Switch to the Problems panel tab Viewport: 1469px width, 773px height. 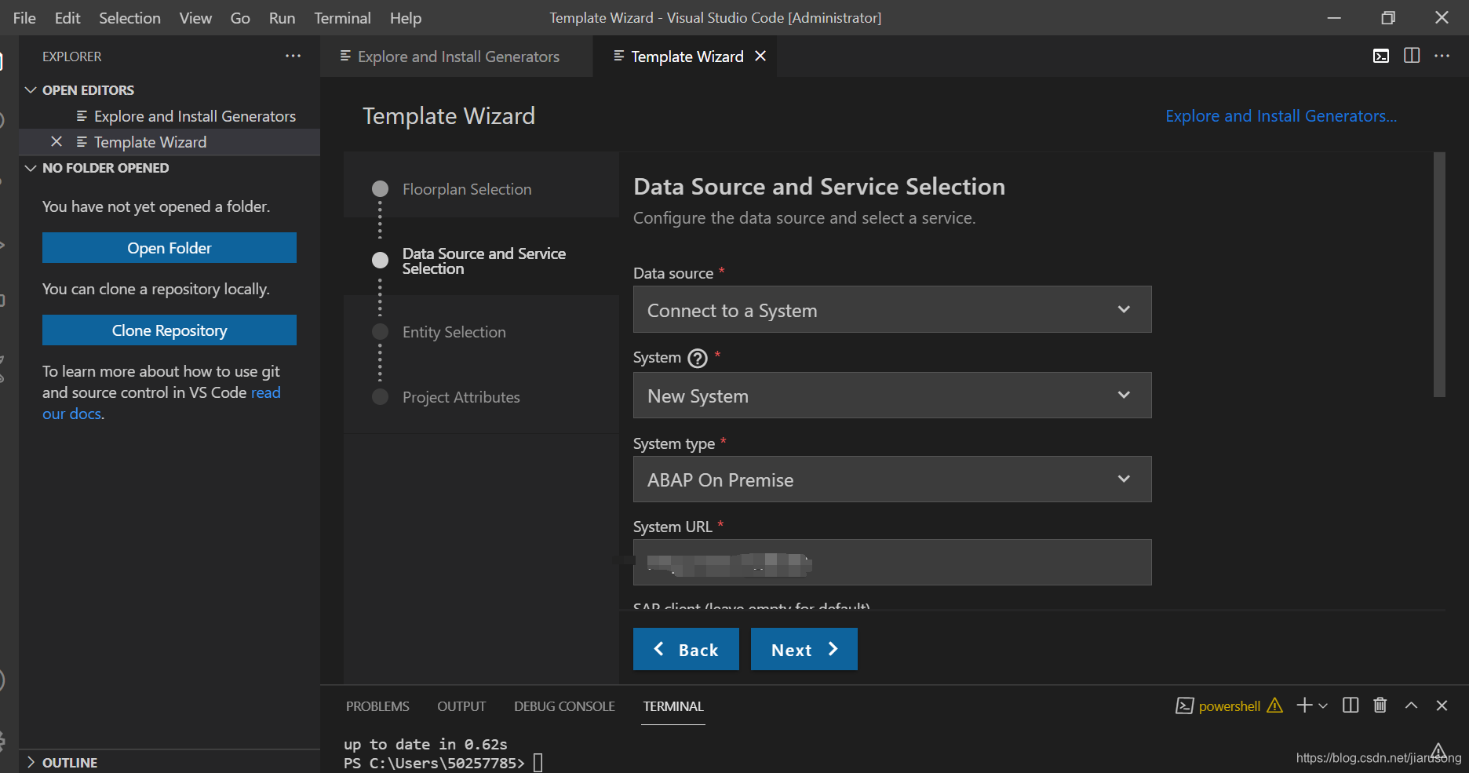[377, 706]
